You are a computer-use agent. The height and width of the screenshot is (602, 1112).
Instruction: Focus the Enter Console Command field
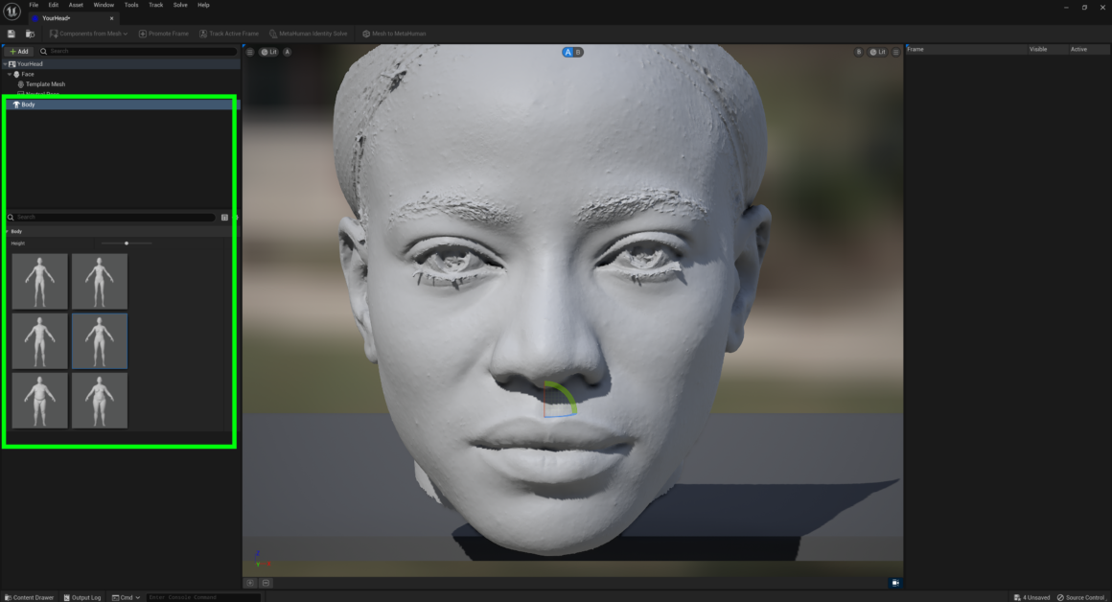(203, 597)
